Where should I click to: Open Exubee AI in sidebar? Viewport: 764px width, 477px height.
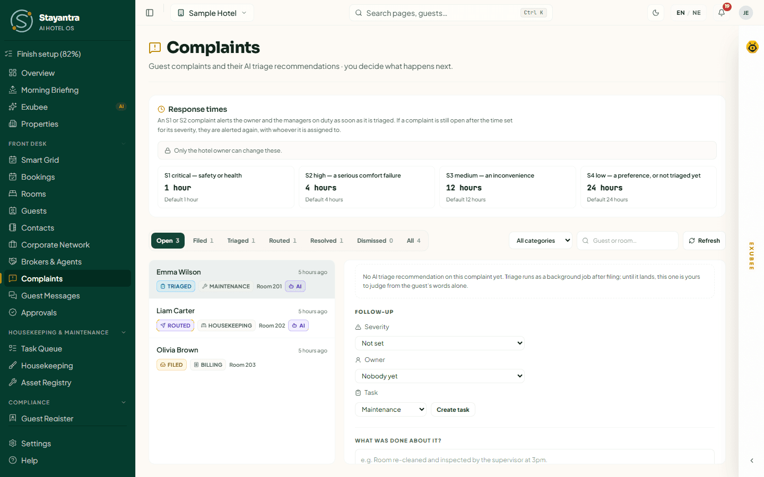click(x=67, y=107)
